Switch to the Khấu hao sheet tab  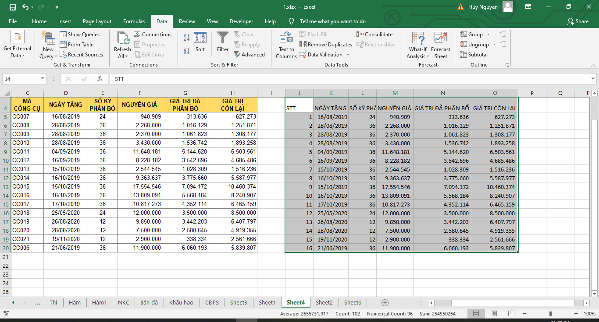[181, 302]
